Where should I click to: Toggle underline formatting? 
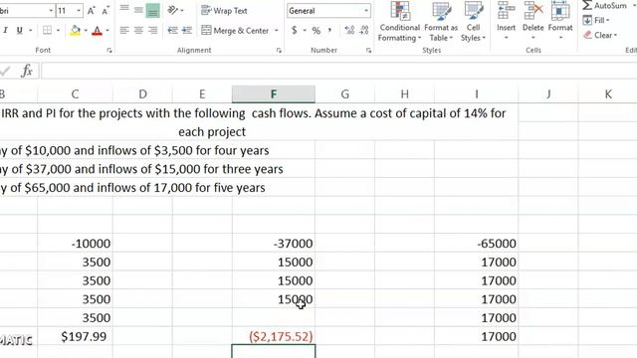19,30
